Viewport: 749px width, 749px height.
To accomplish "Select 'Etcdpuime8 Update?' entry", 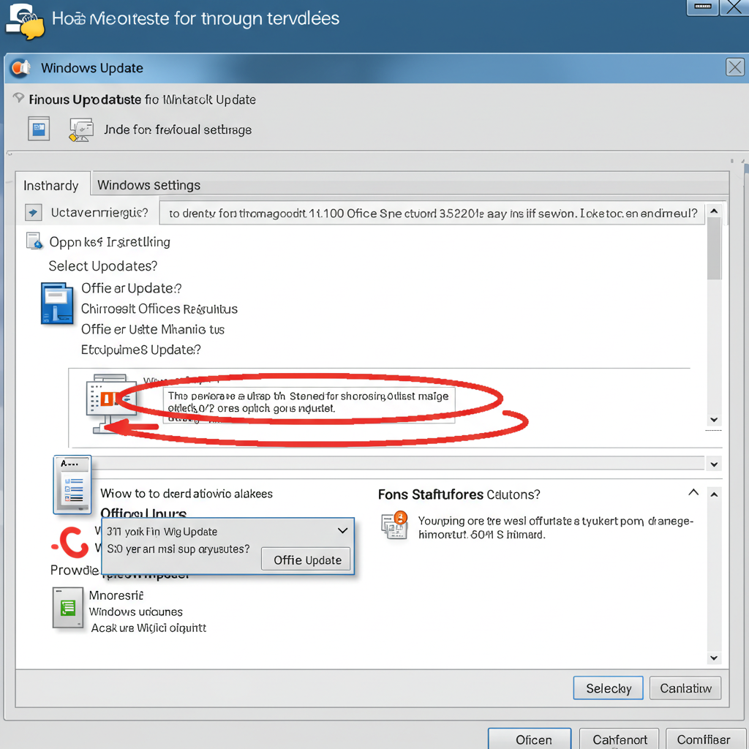I will 141,350.
